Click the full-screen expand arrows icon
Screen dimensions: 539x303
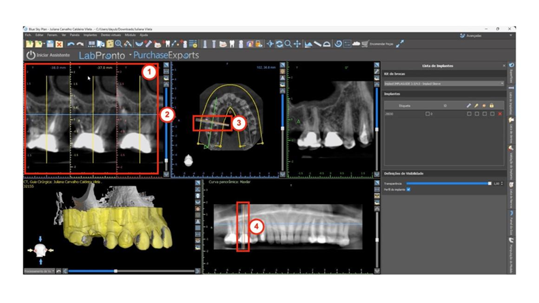point(400,44)
